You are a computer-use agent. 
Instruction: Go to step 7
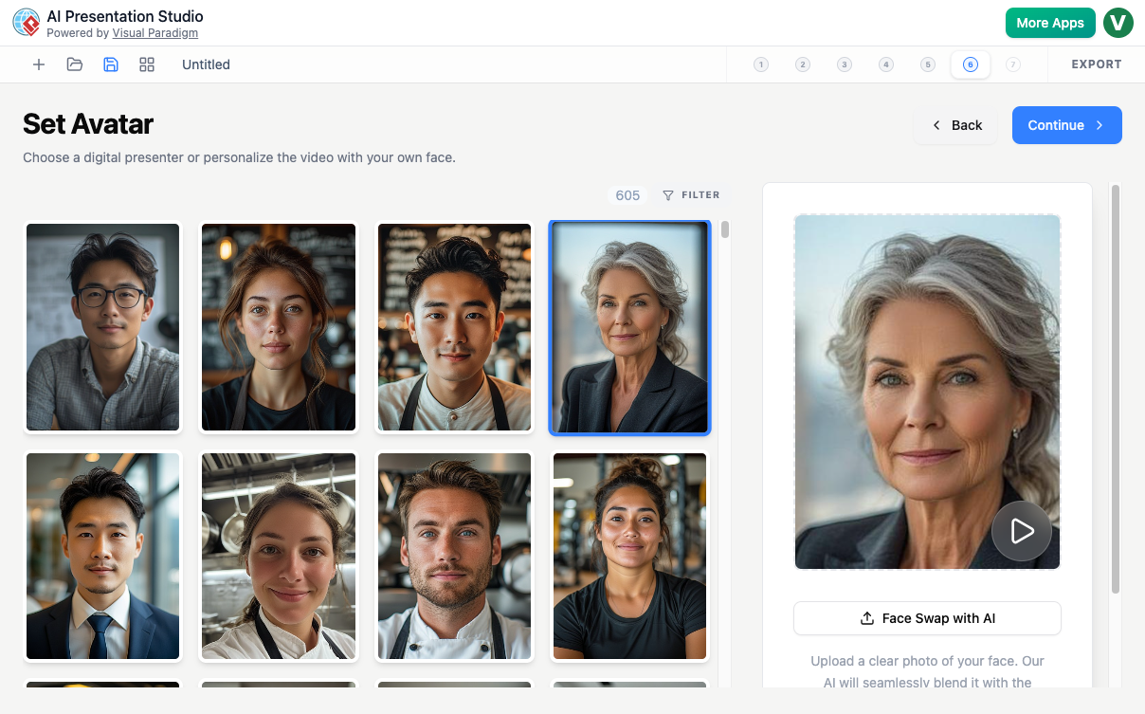click(x=1013, y=64)
